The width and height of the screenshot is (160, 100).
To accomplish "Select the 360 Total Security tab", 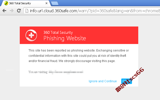I will click(25, 3).
